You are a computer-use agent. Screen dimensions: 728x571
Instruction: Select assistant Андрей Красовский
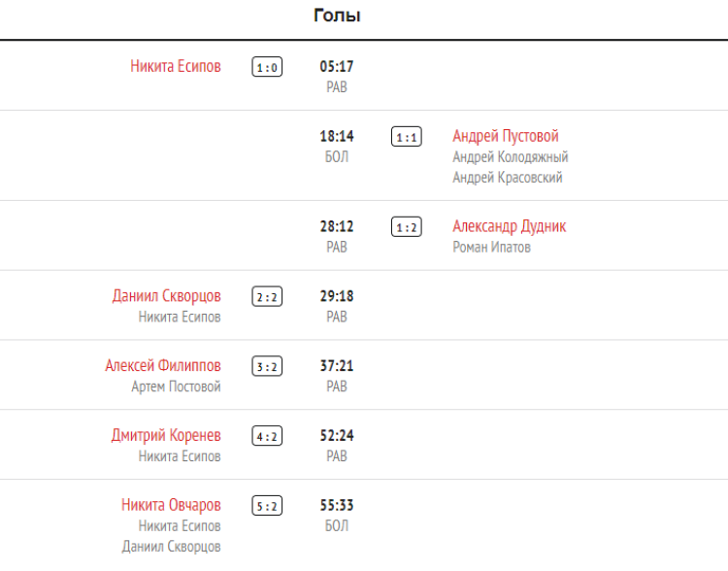(x=508, y=178)
